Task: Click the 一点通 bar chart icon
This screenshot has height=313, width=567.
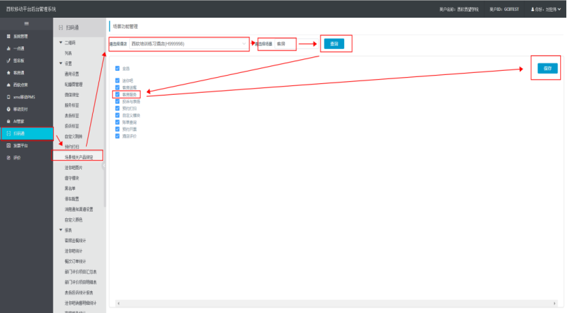Action: pyautogui.click(x=8, y=48)
